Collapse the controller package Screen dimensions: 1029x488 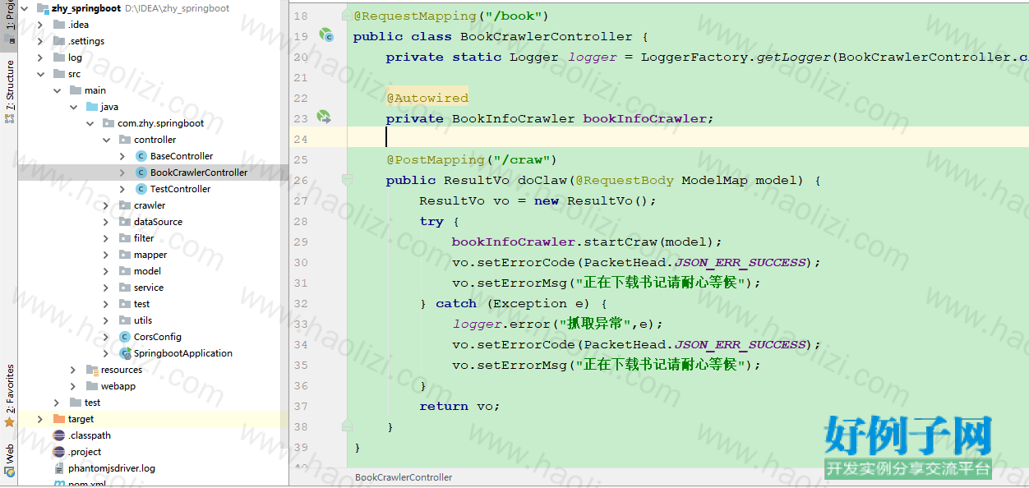point(106,140)
